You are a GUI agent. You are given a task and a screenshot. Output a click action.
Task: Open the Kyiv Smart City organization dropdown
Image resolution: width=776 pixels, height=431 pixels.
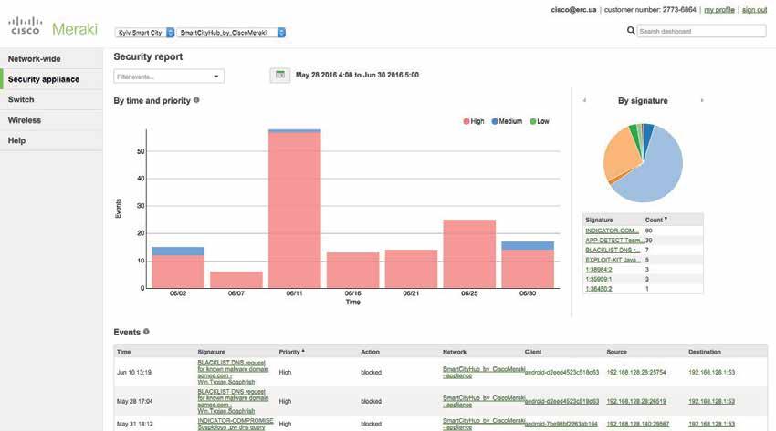click(144, 33)
